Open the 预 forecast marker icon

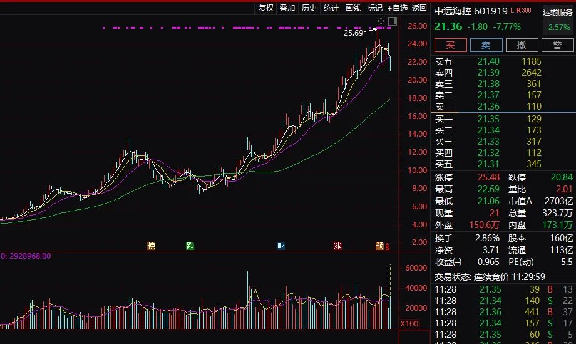tap(380, 246)
